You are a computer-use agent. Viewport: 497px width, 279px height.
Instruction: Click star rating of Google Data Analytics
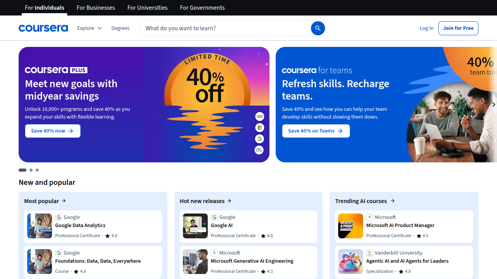click(x=111, y=236)
